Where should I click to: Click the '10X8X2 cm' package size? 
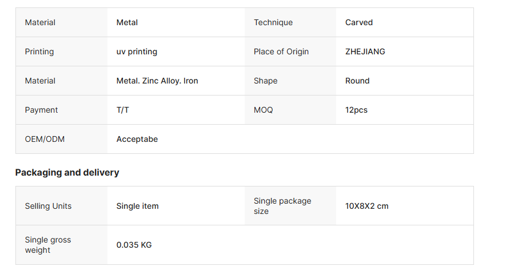(366, 206)
